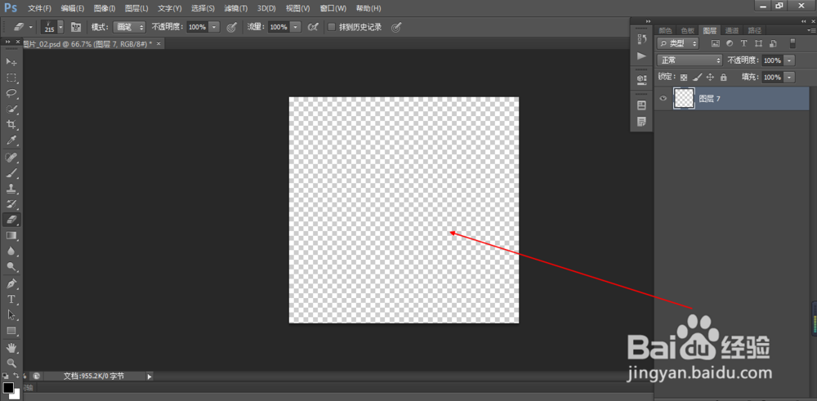This screenshot has height=401, width=817.
Task: Open the 编辑(E) menu
Action: [x=73, y=8]
